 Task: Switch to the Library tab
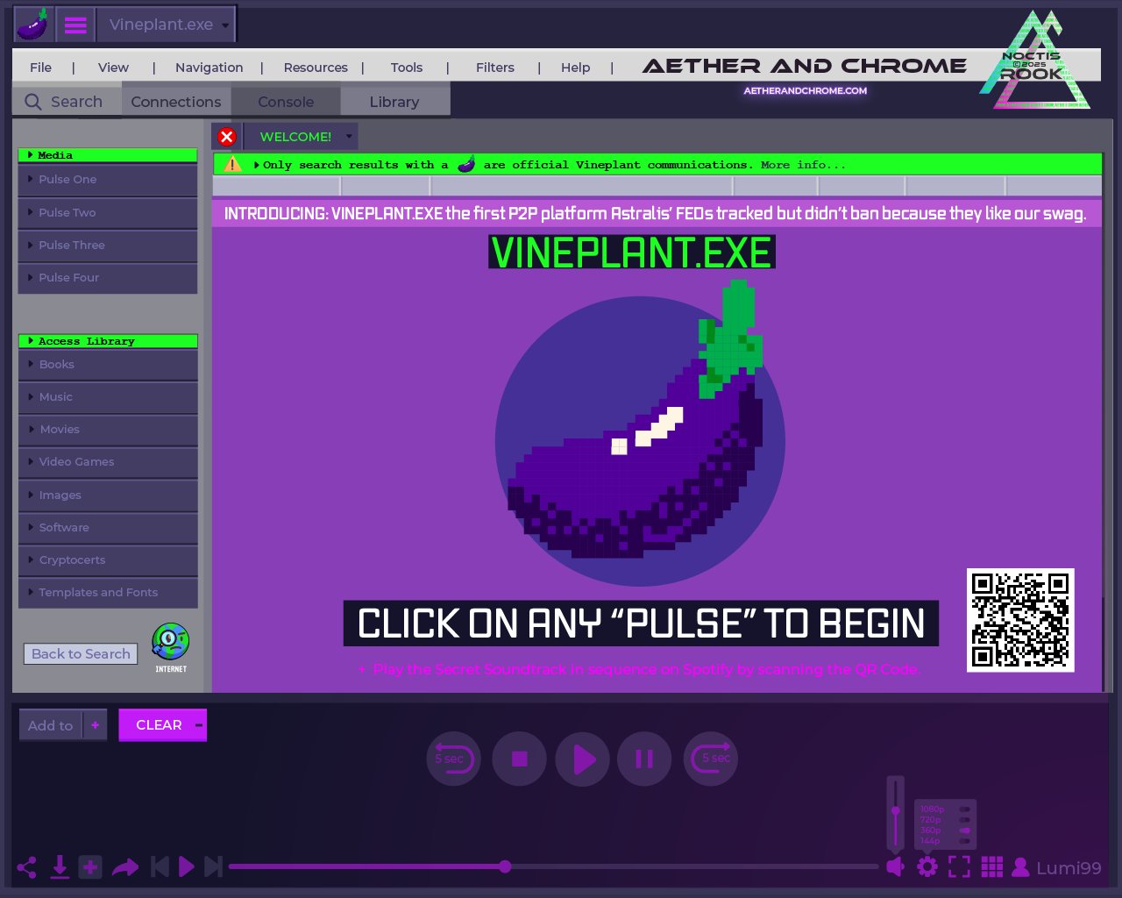(394, 102)
